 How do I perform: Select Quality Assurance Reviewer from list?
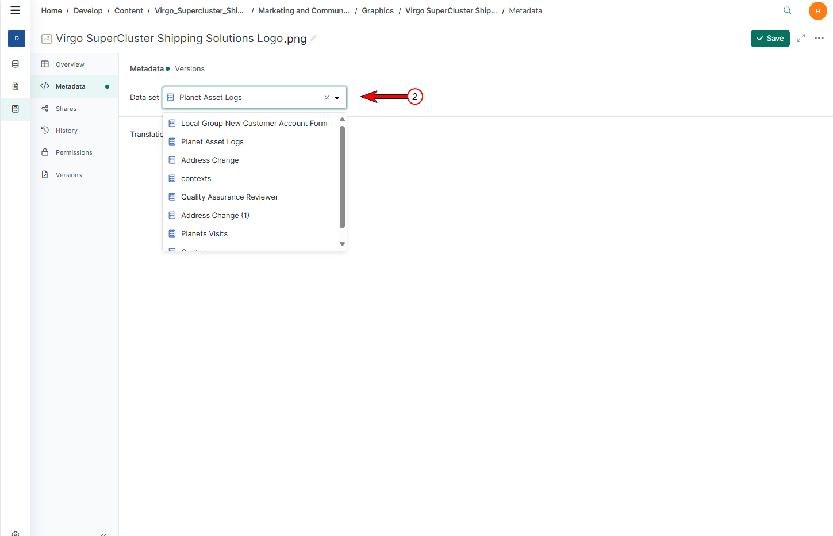(229, 197)
